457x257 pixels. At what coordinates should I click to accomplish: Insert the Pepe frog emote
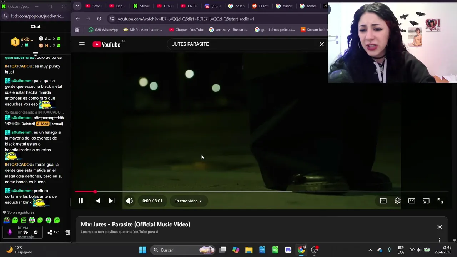[x=7, y=220]
